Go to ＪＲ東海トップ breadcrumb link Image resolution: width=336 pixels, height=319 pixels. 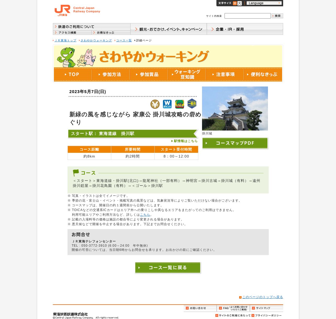click(x=65, y=40)
